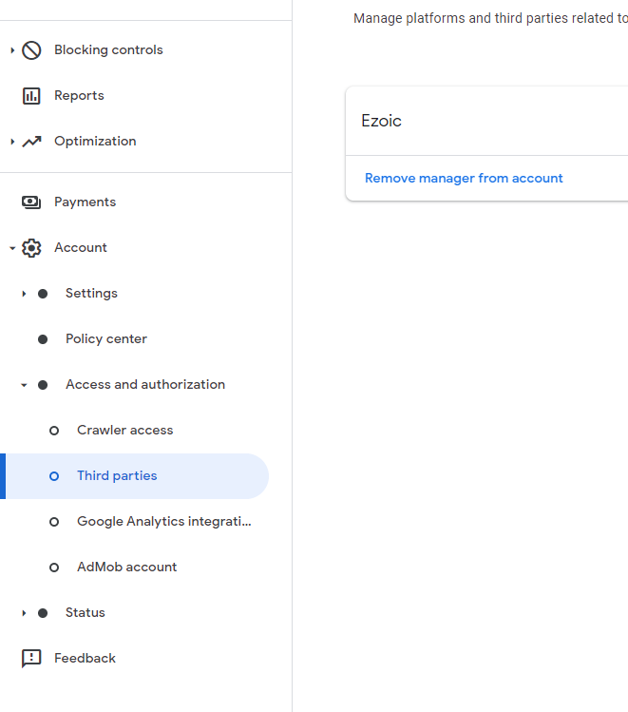Click the Feedback speech bubble icon
This screenshot has width=628, height=712.
31,659
